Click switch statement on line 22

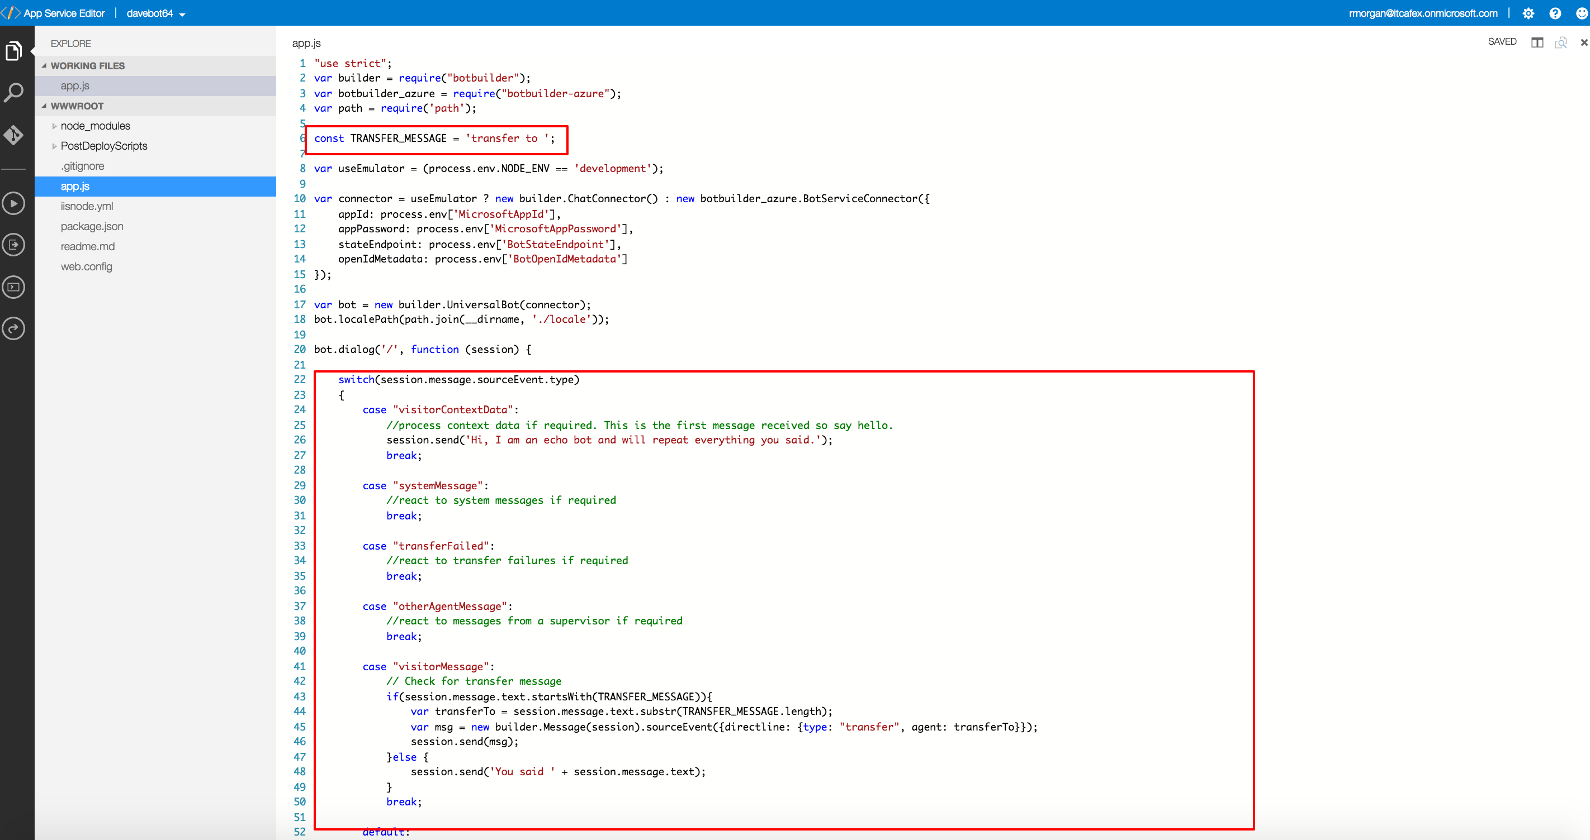[x=458, y=379]
